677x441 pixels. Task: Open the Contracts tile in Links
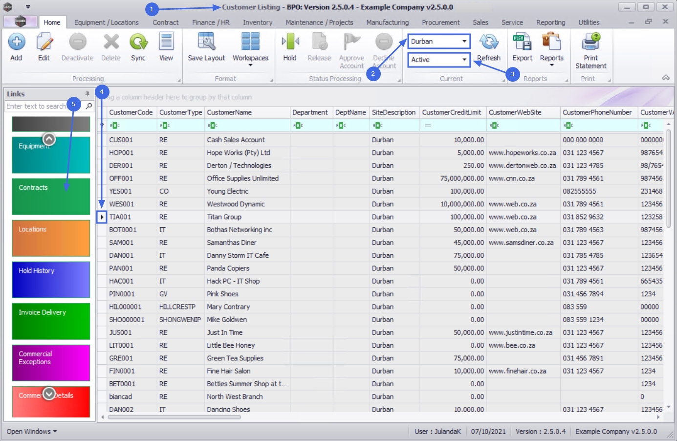point(51,197)
